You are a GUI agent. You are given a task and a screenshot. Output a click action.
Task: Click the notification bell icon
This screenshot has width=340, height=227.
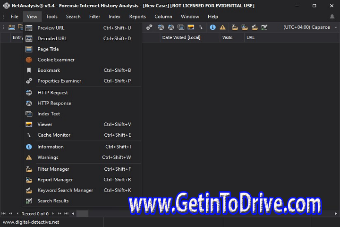[332, 17]
